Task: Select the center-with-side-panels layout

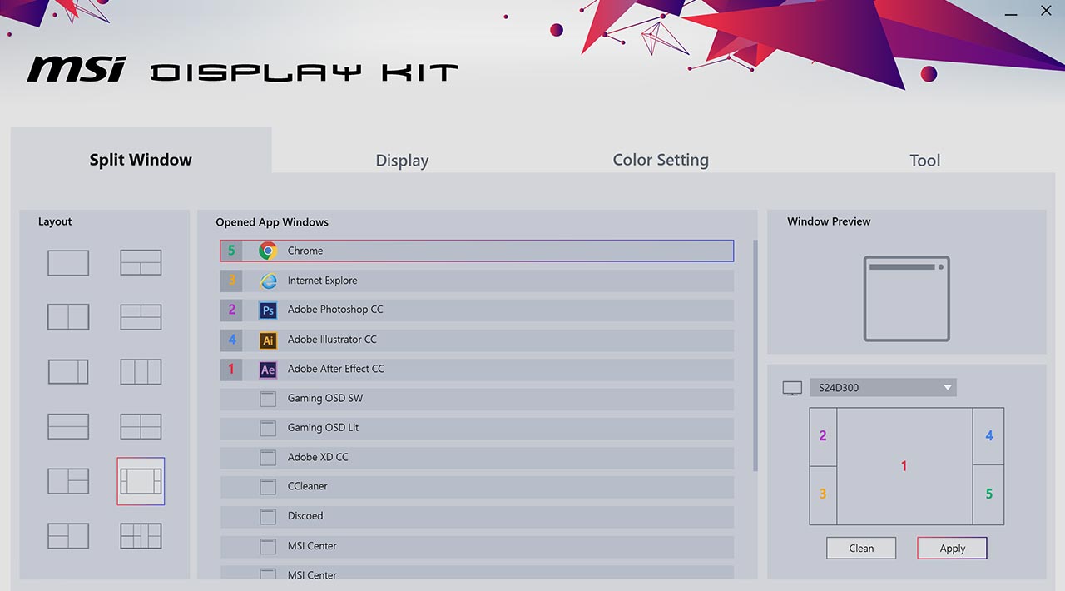Action: pos(141,481)
